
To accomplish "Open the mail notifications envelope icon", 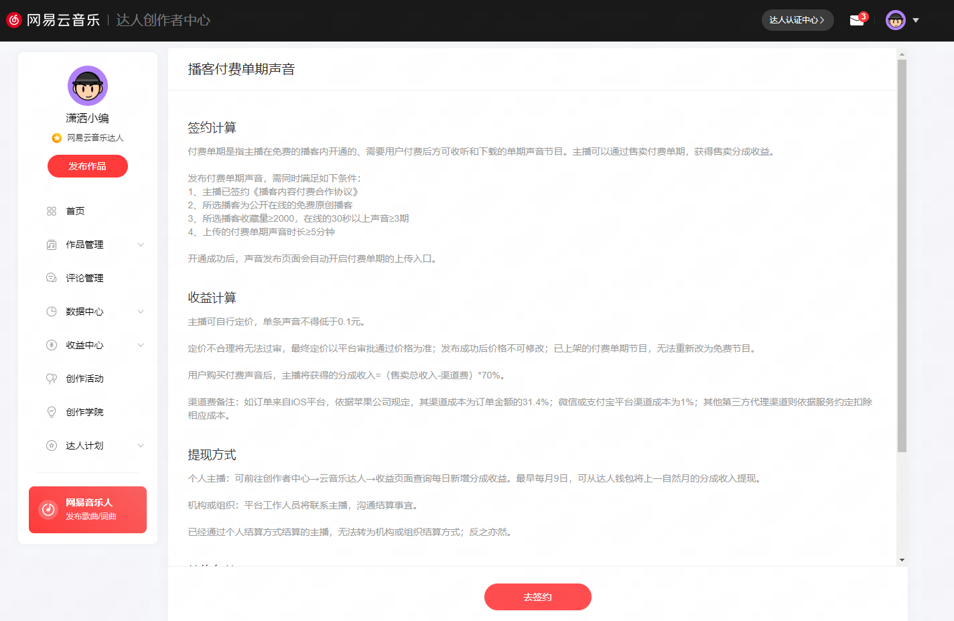I will tap(856, 21).
